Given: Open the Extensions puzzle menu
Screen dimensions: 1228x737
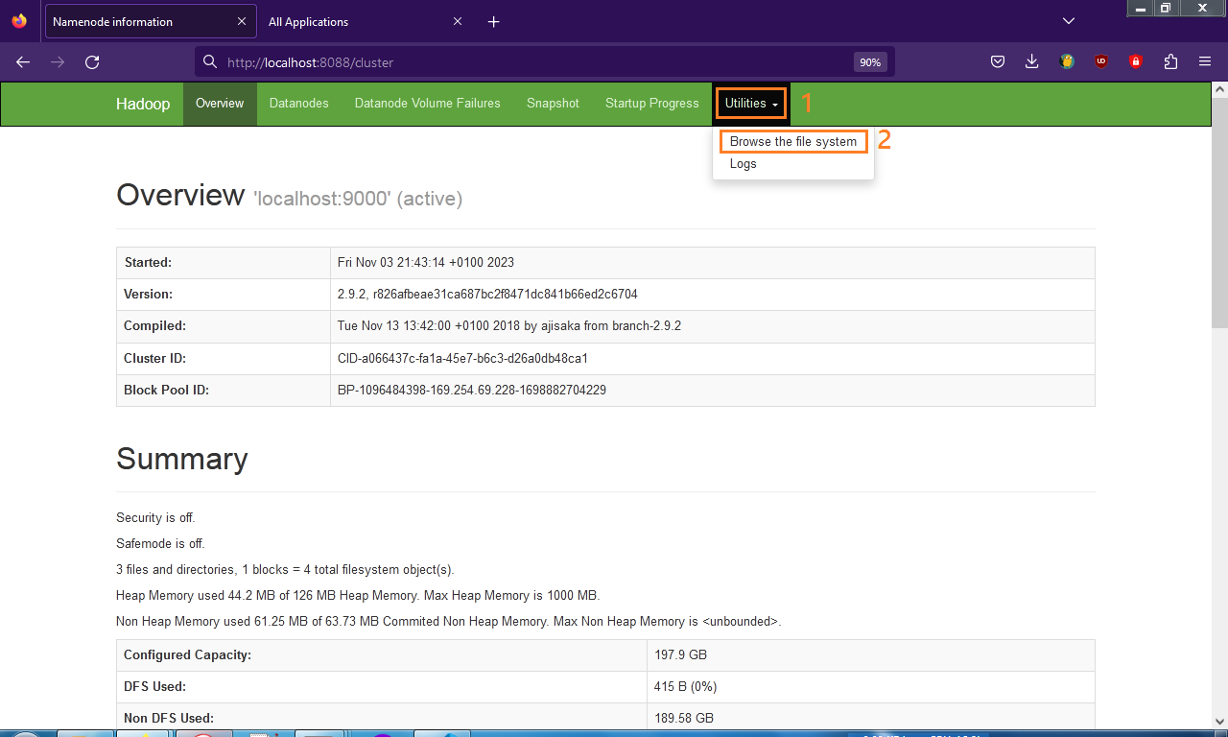Looking at the screenshot, I should point(1170,62).
